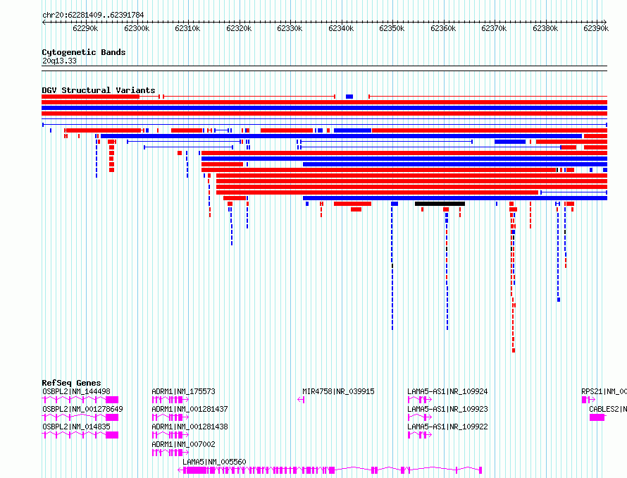Viewport: 627px width, 478px height.
Task: Select the CABLES2 magenta exon block
Action: tap(597, 417)
